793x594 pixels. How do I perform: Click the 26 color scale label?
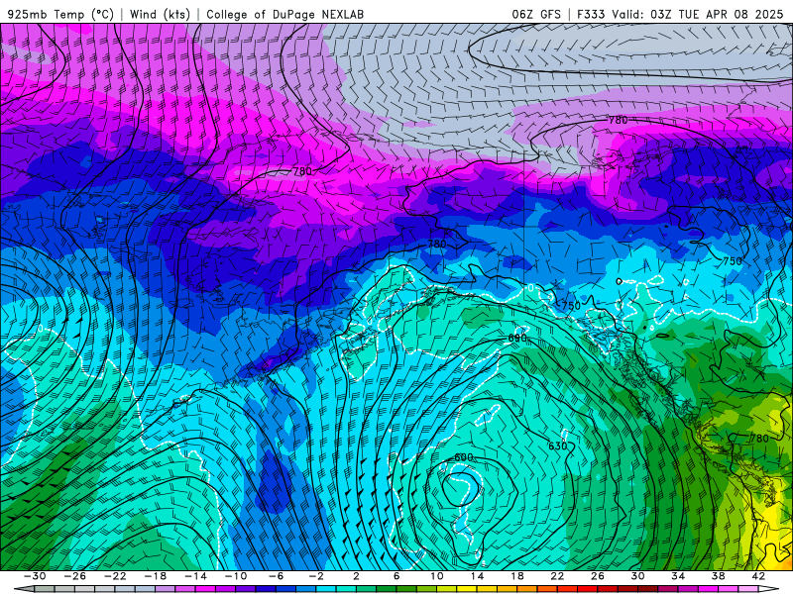(x=598, y=576)
